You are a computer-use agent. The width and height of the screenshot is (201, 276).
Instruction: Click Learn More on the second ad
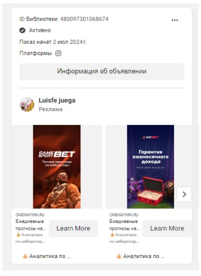tap(167, 228)
